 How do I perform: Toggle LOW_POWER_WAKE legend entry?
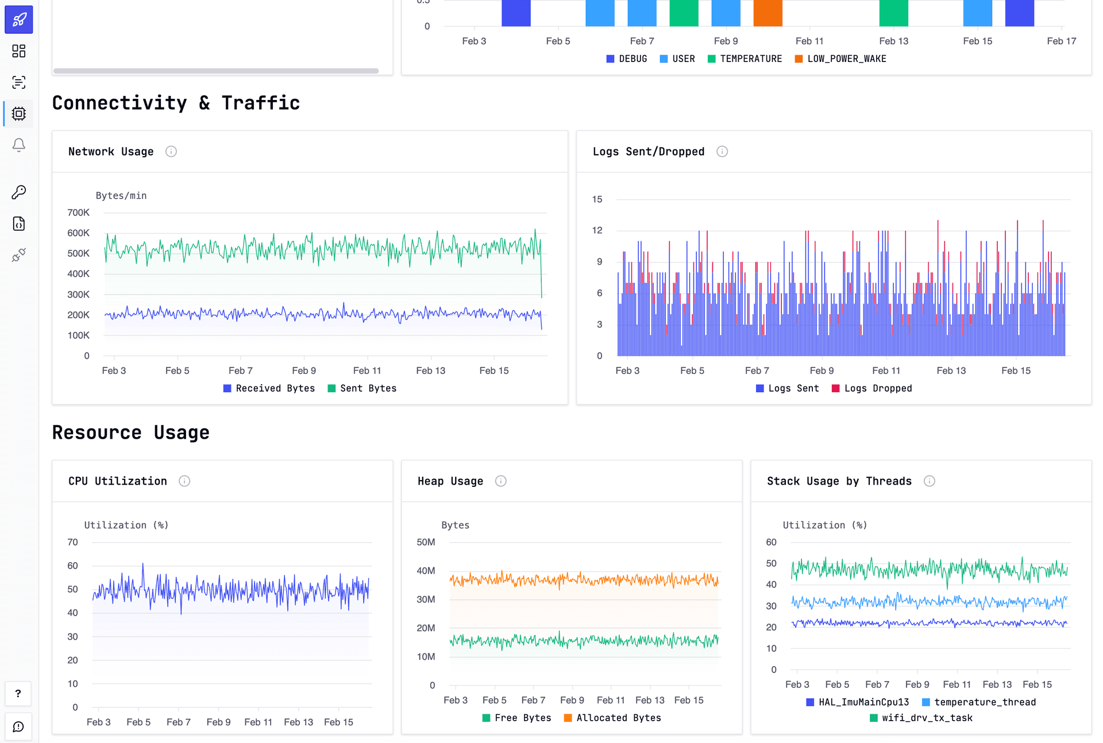[840, 59]
